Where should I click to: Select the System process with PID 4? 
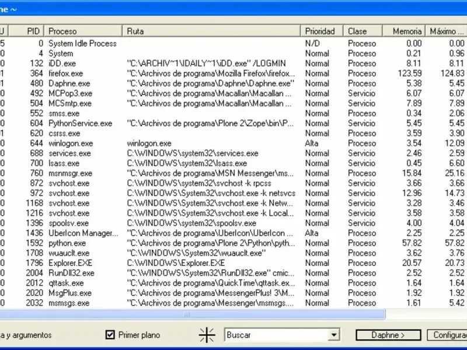click(x=61, y=54)
